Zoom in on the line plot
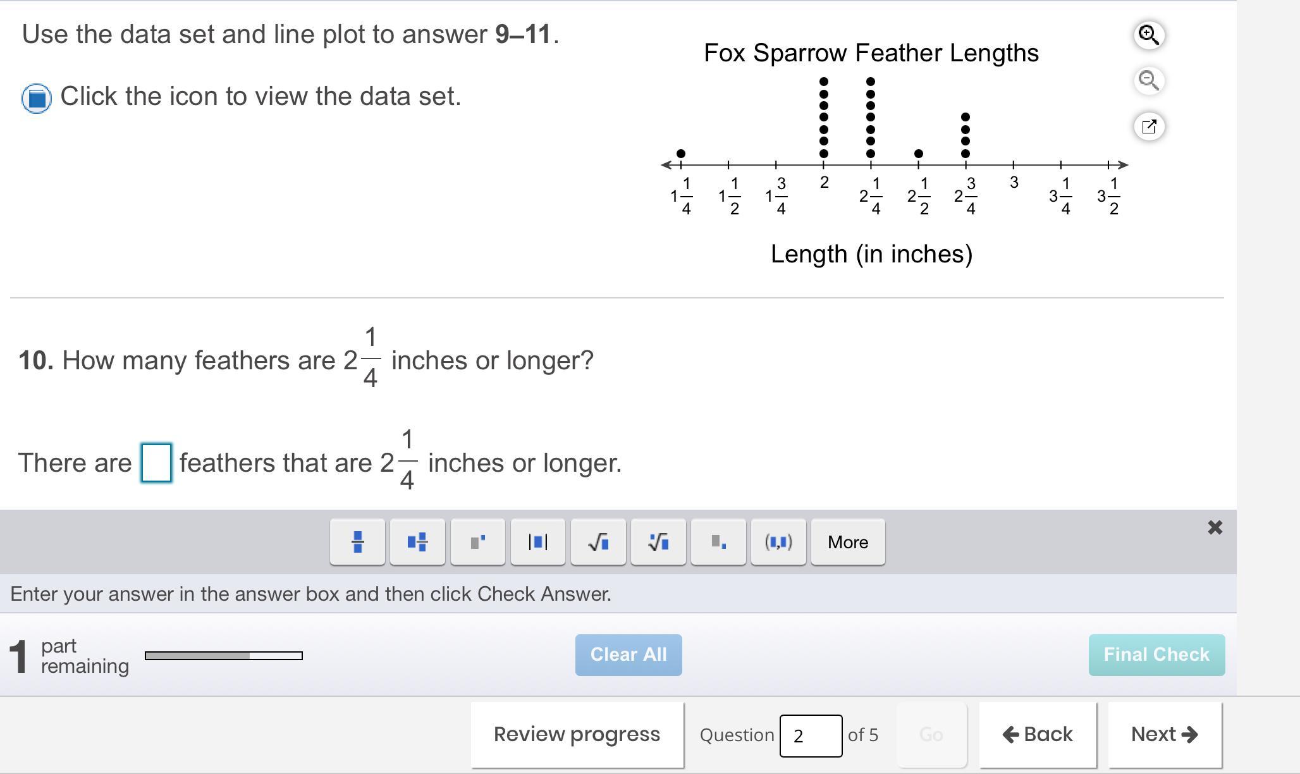 pyautogui.click(x=1149, y=35)
